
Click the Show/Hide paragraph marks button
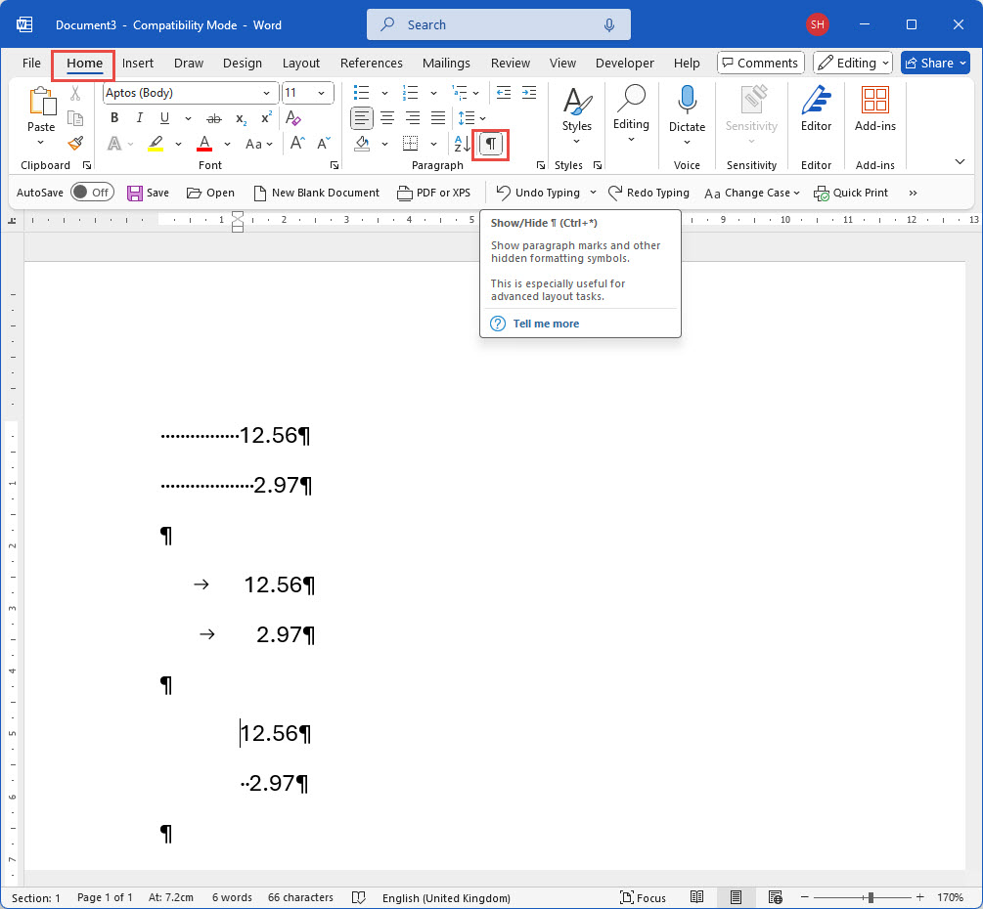click(491, 144)
